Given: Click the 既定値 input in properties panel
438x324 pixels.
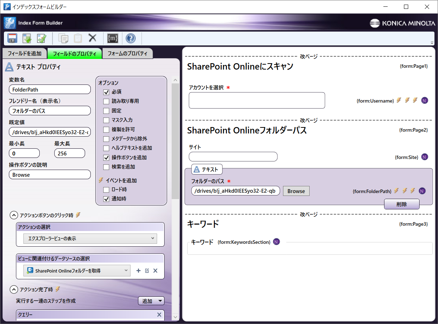Looking at the screenshot, I should click(50, 132).
